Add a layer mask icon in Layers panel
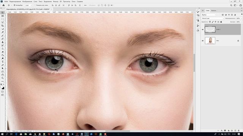 point(225,131)
